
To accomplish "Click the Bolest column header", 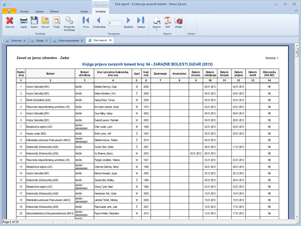I will pyautogui.click(x=50, y=73).
